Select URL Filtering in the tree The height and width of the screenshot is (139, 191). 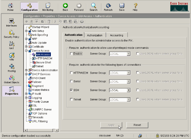[40, 121]
